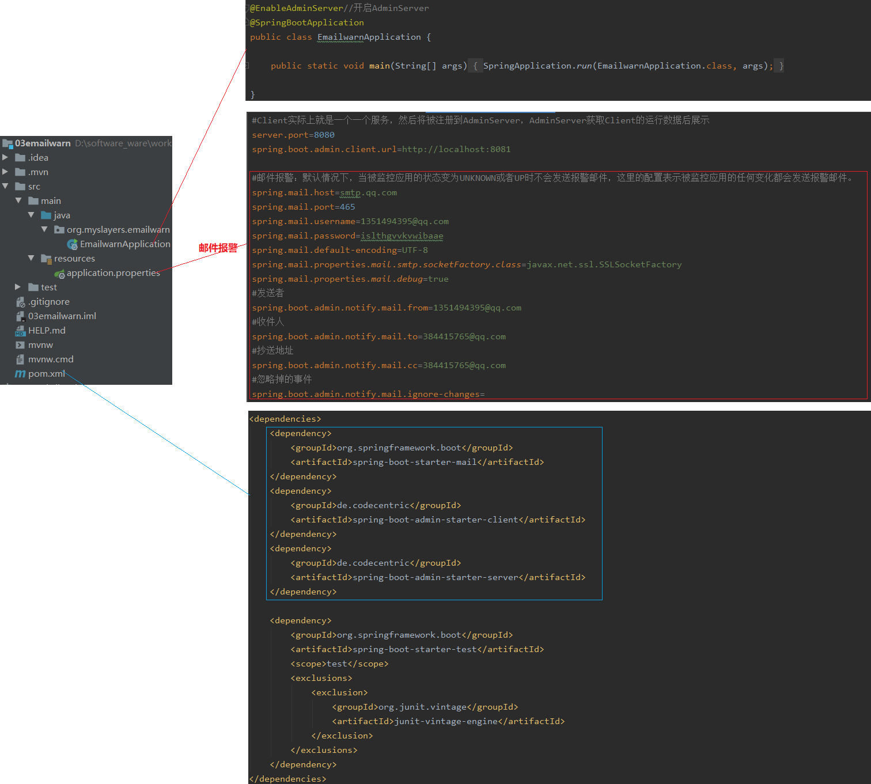Image resolution: width=871 pixels, height=784 pixels.
Task: Click the mvnw.cmd text file icon
Action: [x=20, y=359]
